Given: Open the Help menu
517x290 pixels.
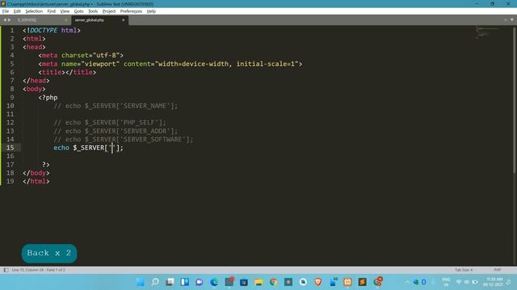Looking at the screenshot, I should [x=151, y=11].
